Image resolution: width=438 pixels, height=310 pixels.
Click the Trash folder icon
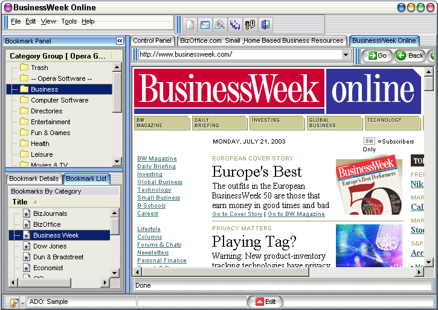(24, 67)
